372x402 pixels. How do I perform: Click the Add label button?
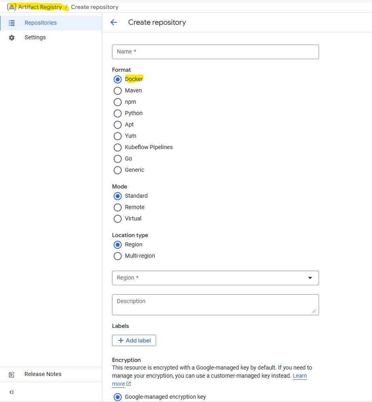(134, 340)
